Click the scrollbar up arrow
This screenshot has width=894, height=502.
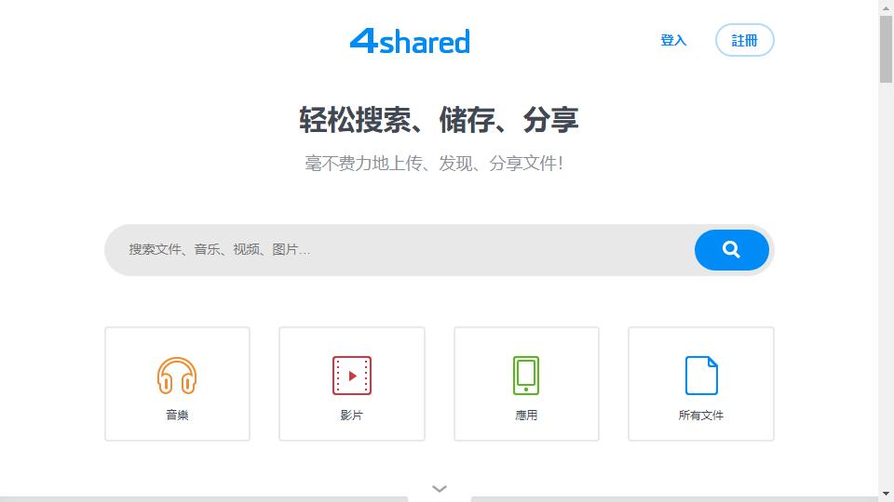click(886, 7)
